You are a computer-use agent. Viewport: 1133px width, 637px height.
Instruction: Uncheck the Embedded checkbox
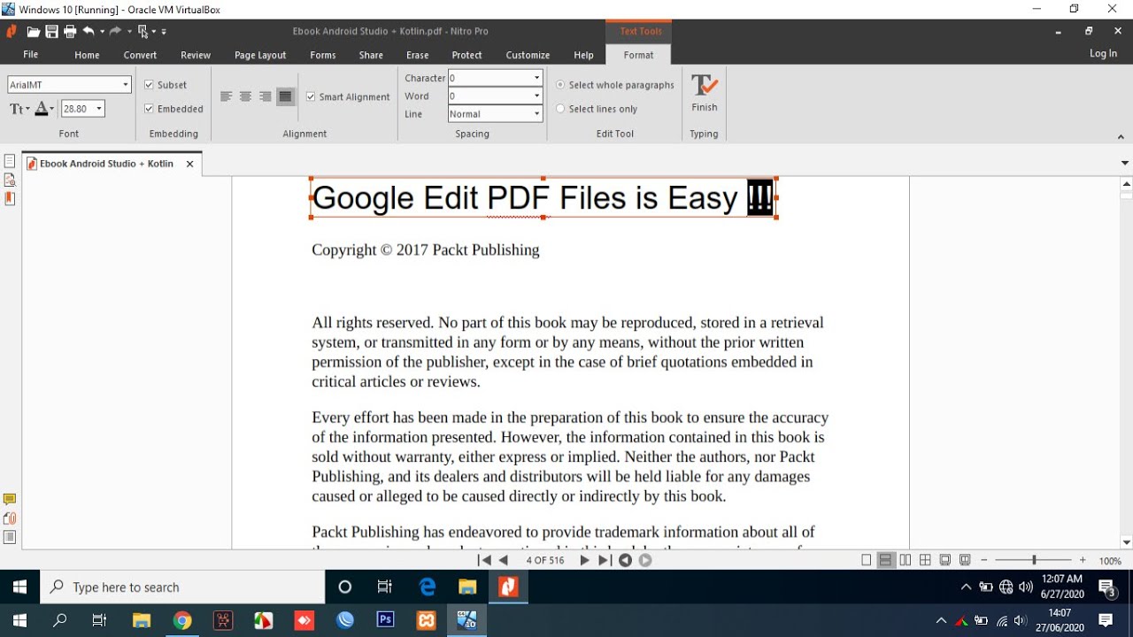149,109
